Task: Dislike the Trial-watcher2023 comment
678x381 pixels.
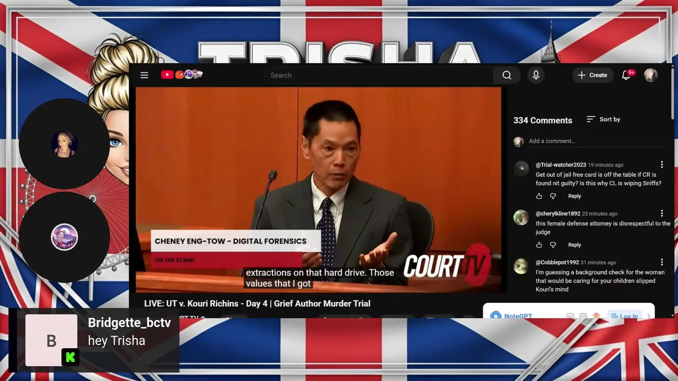Action: (553, 196)
